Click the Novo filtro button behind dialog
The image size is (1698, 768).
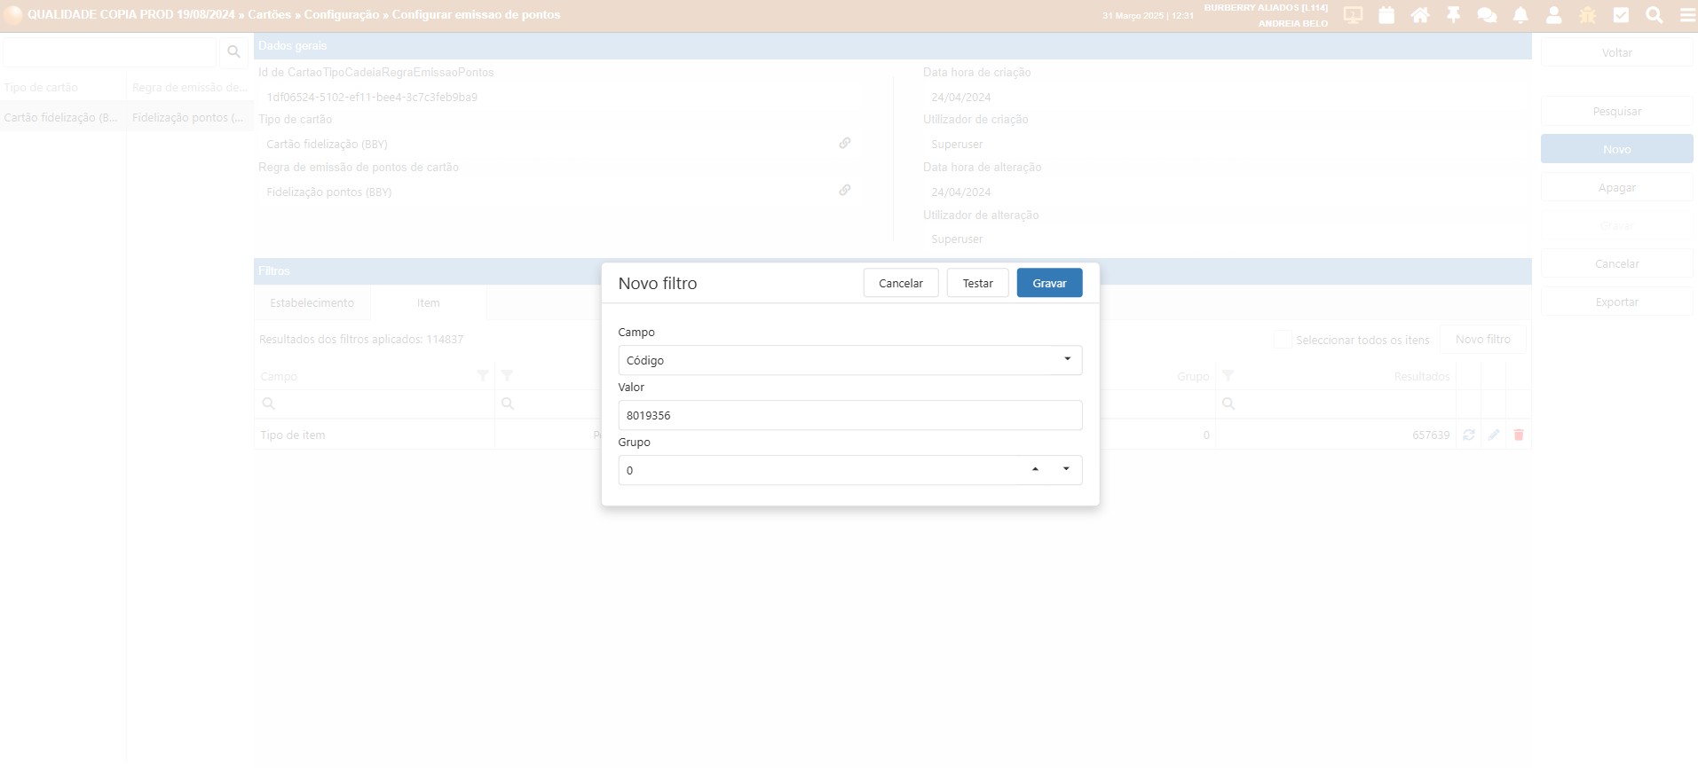pyautogui.click(x=1483, y=340)
